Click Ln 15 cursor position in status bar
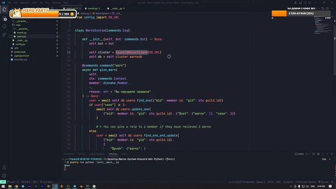The width and height of the screenshot is (336, 189). tap(241, 182)
